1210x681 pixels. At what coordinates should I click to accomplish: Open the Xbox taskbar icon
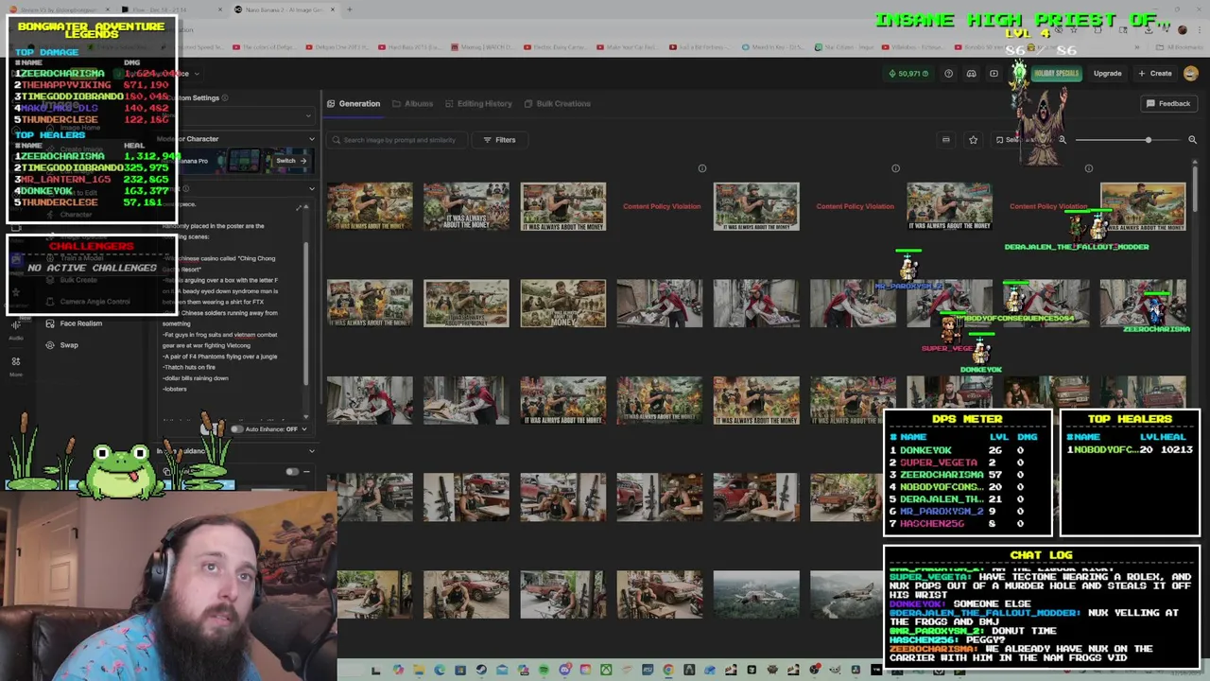click(x=606, y=671)
